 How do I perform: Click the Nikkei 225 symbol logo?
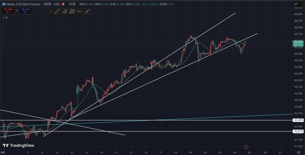(3, 4)
